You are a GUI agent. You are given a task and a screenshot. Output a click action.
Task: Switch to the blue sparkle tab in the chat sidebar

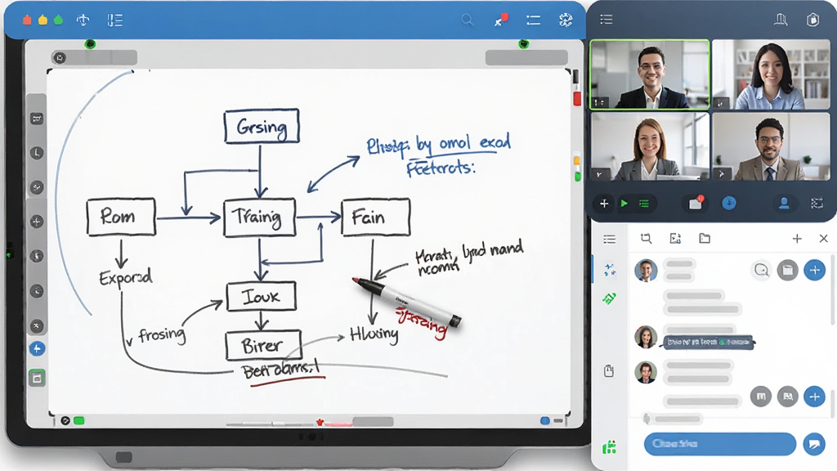609,269
